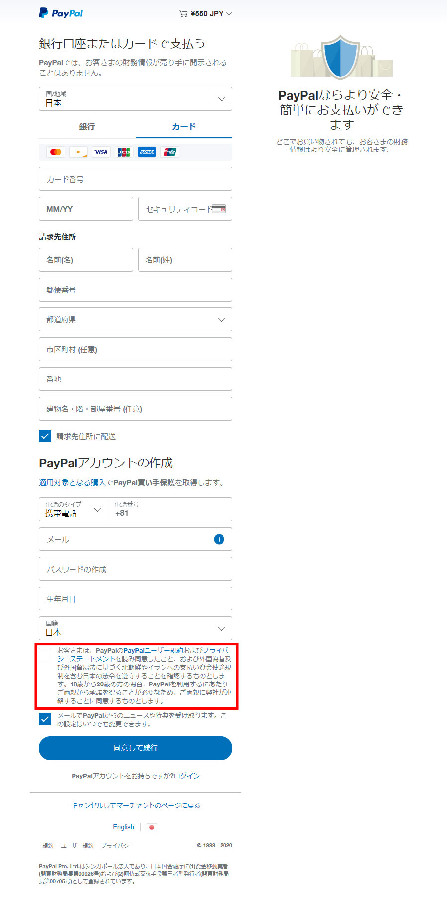Click the email field info icon

click(x=219, y=539)
